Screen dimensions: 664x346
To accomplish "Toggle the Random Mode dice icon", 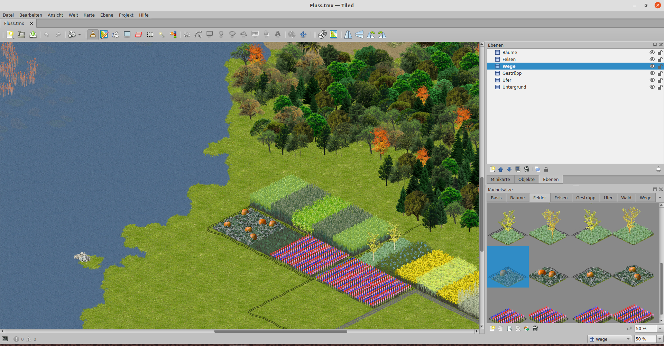I will tap(322, 35).
